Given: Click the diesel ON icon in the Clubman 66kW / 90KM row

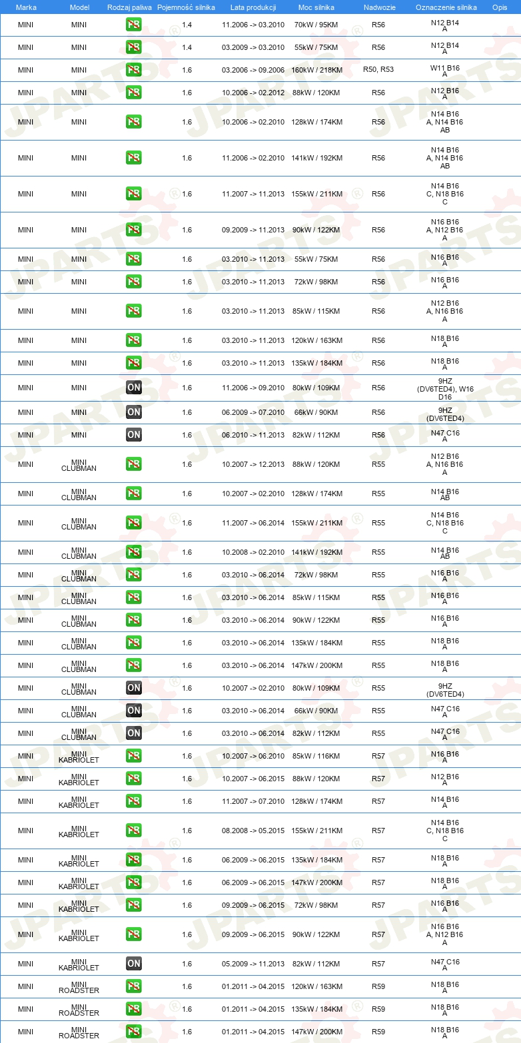Looking at the screenshot, I should tap(133, 711).
